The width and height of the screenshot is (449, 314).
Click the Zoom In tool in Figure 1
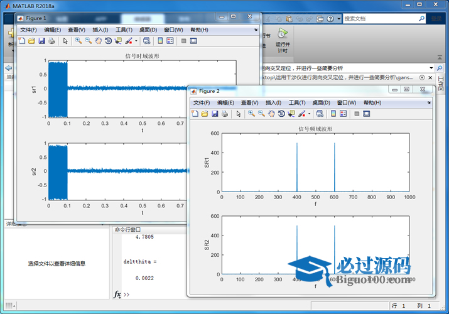pyautogui.click(x=78, y=41)
